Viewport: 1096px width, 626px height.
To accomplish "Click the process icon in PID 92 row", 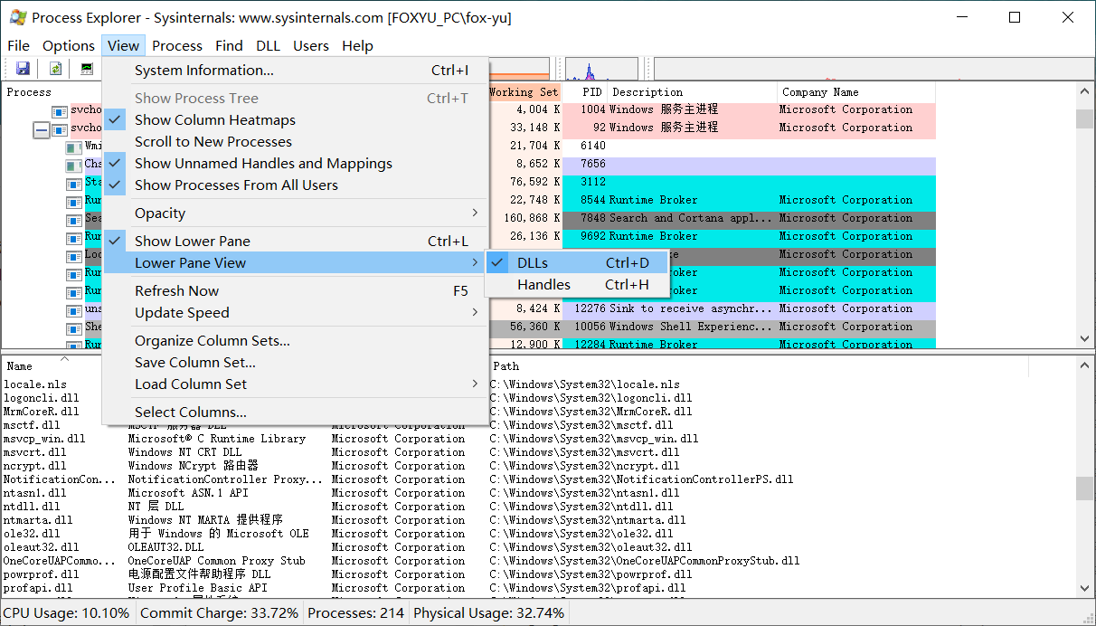I will click(60, 129).
